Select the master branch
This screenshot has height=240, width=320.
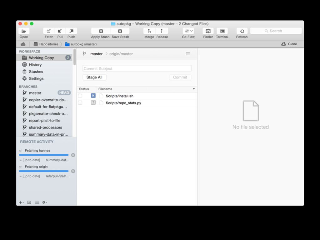click(44, 93)
